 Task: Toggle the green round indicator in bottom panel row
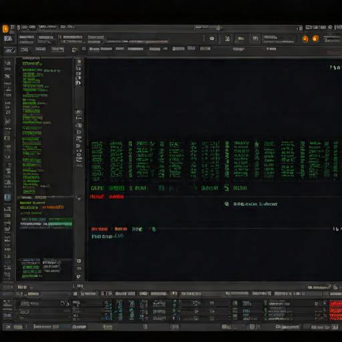click(x=235, y=303)
